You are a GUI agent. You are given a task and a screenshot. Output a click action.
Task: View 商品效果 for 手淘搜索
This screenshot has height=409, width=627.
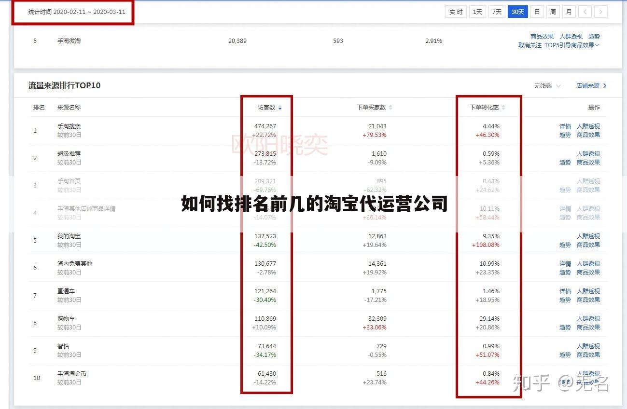[588, 135]
